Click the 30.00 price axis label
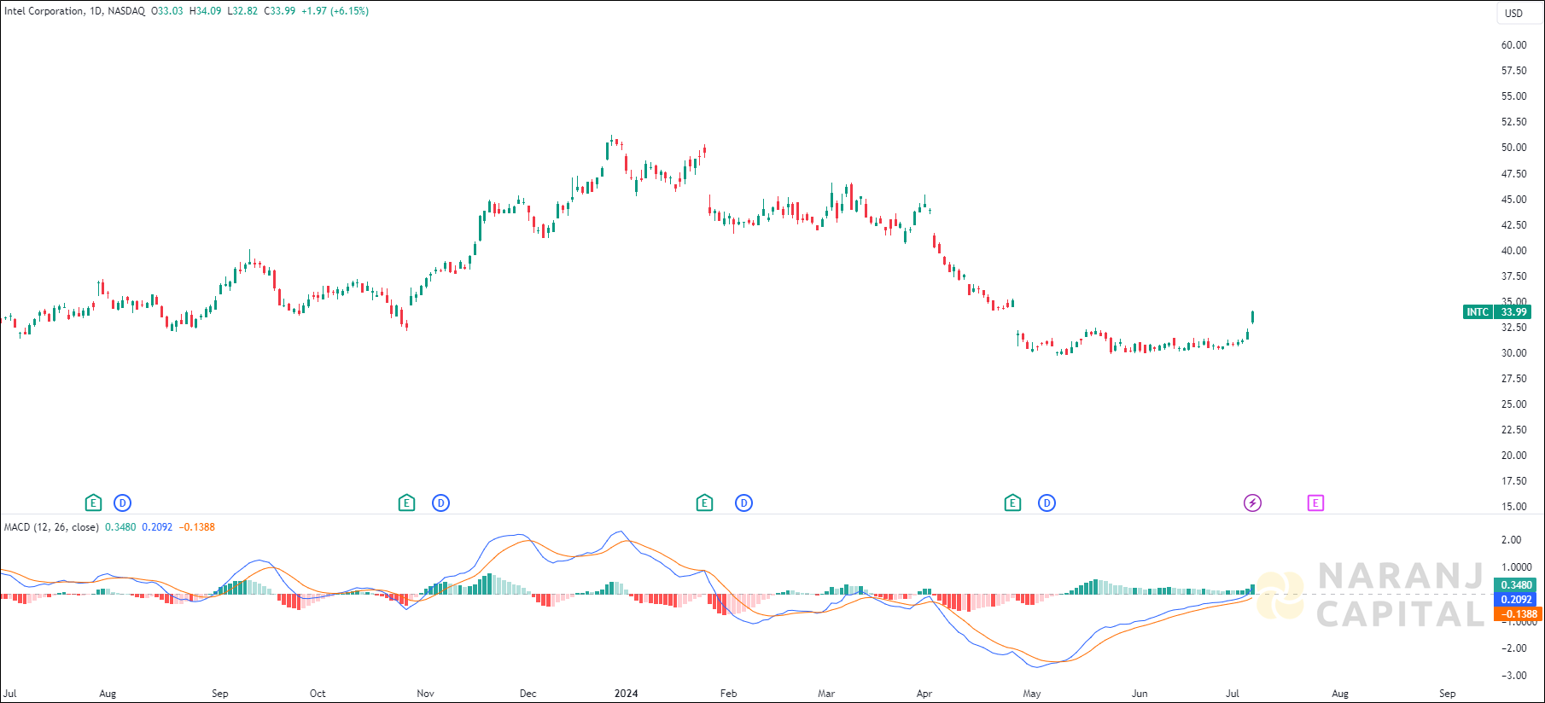The width and height of the screenshot is (1545, 703). (1513, 353)
